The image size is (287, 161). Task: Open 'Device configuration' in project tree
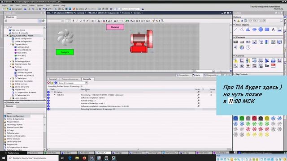coord(23,38)
